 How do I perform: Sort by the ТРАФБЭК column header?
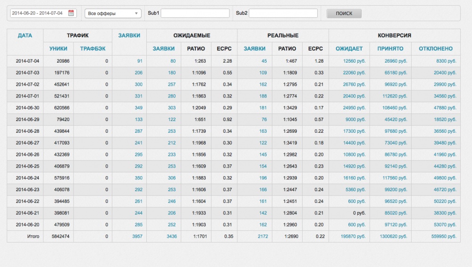(93, 49)
